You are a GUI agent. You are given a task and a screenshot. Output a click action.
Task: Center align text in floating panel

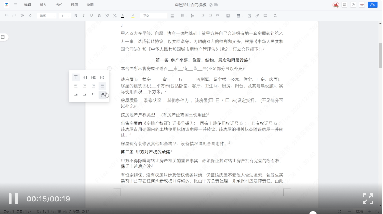point(85,86)
